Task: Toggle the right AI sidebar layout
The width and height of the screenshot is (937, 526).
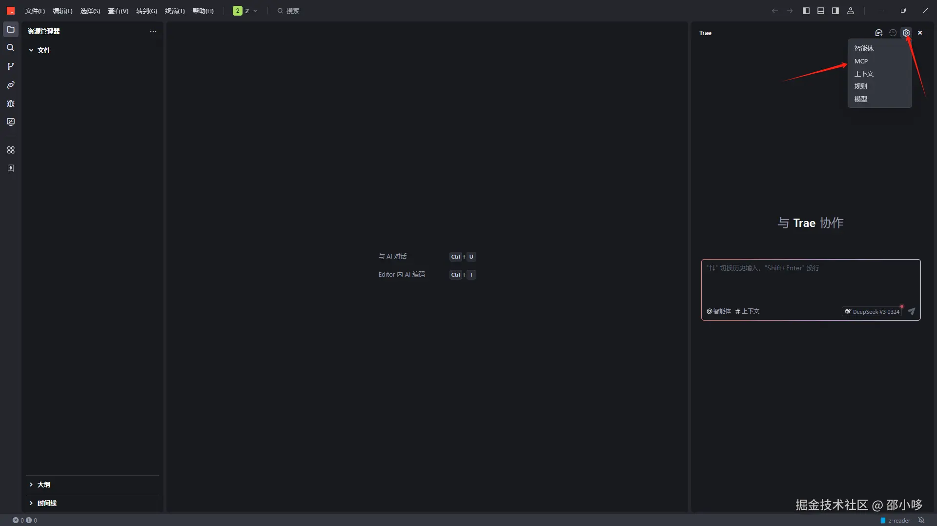Action: click(x=835, y=11)
